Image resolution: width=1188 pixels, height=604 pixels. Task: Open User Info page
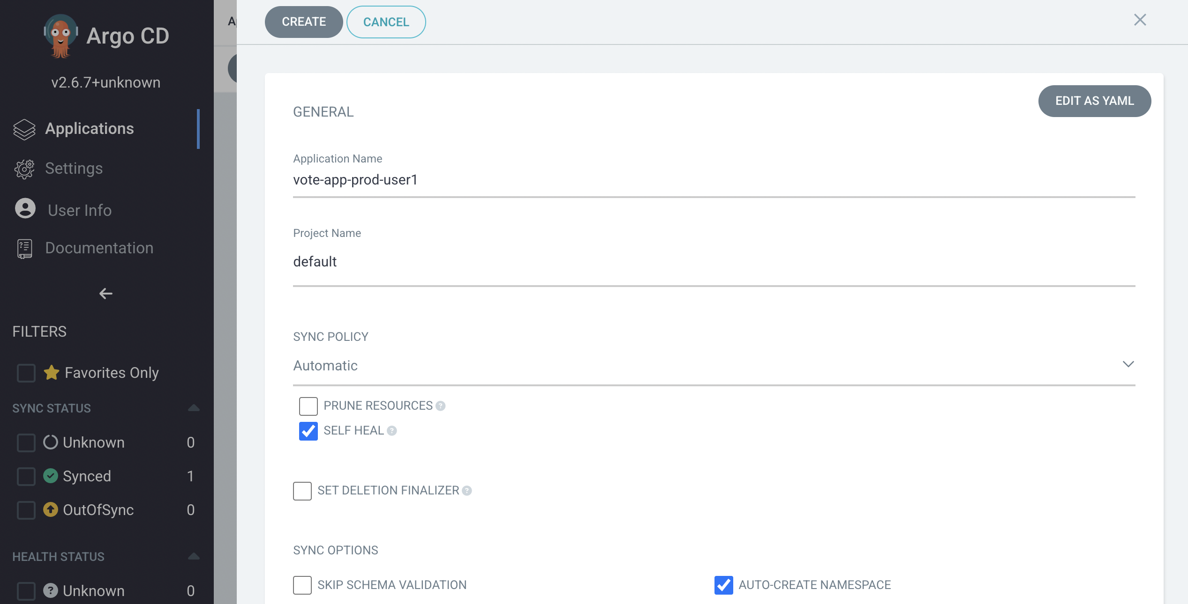tap(80, 210)
